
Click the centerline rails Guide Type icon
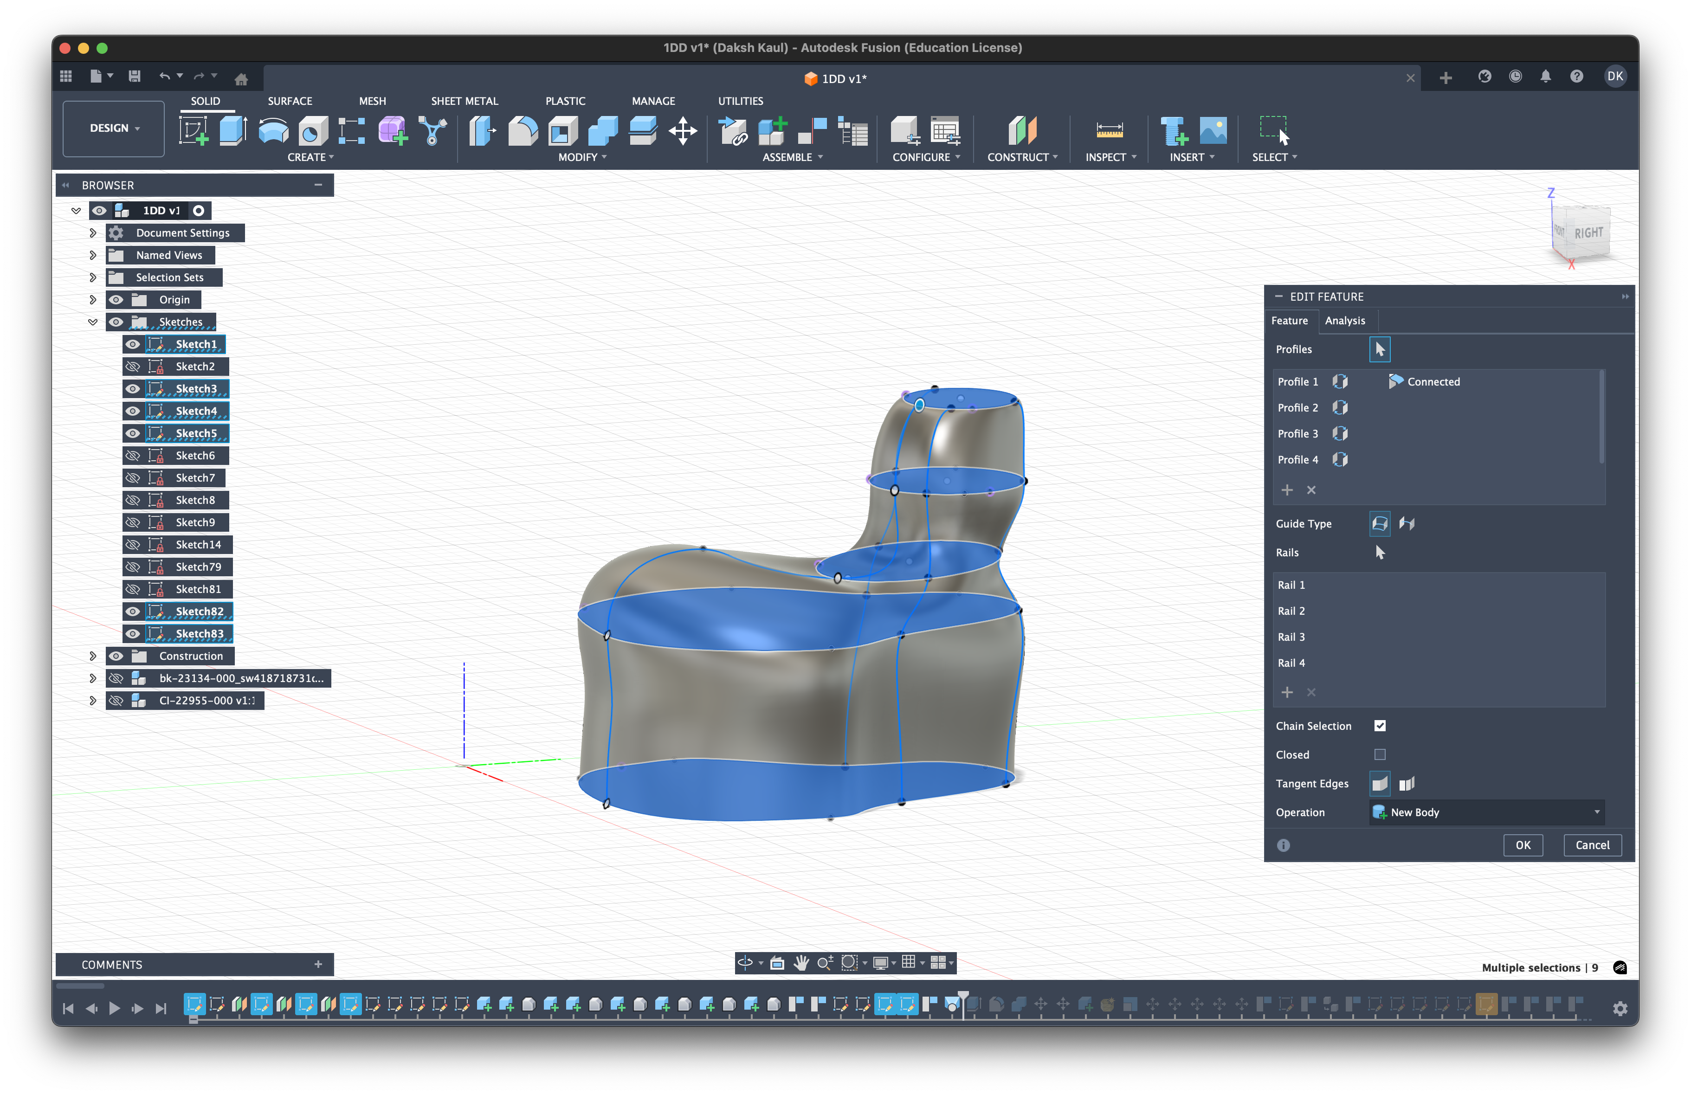click(1407, 524)
